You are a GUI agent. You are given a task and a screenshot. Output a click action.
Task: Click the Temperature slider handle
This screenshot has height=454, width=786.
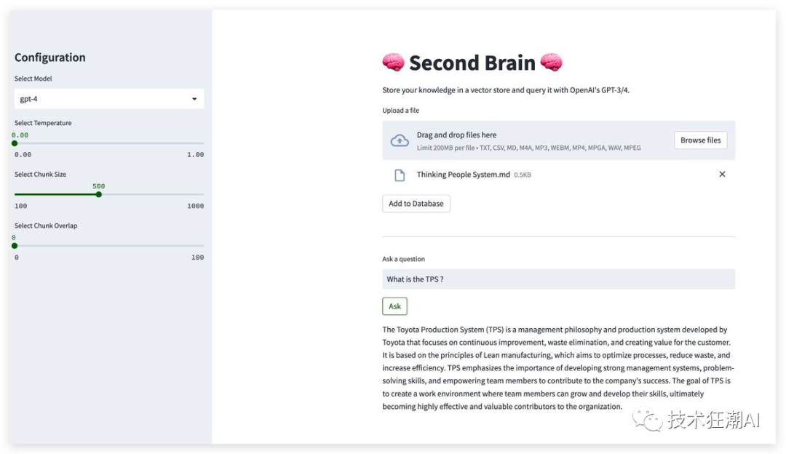point(15,143)
